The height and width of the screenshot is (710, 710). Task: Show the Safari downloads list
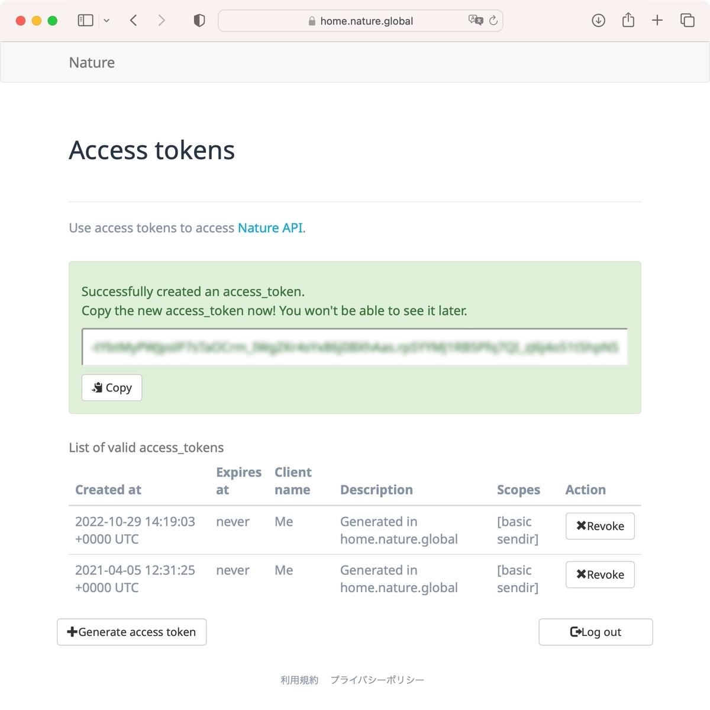pyautogui.click(x=598, y=21)
